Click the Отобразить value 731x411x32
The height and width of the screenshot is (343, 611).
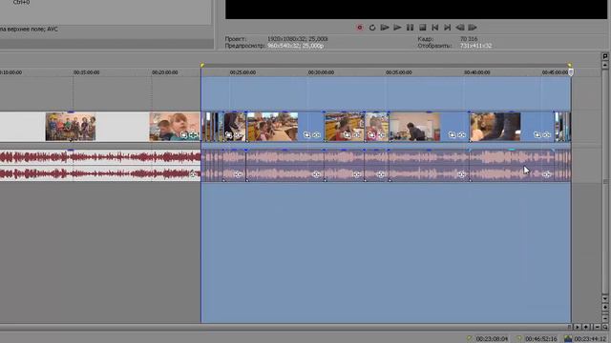(475, 46)
